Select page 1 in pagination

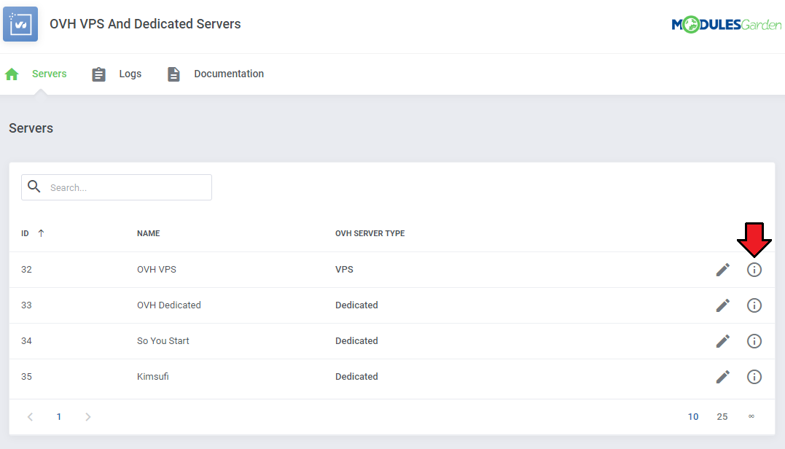(58, 416)
